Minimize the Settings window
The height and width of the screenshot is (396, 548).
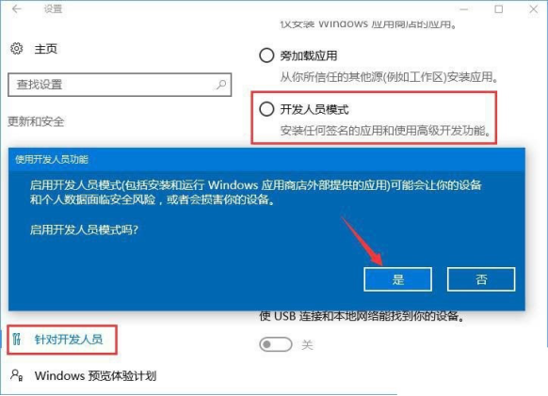coord(464,9)
